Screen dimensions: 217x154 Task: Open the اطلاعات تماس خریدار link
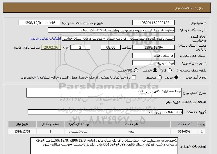click(x=46, y=38)
